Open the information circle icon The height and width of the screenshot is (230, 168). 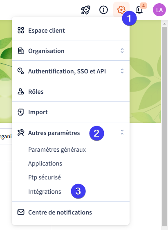tap(103, 10)
